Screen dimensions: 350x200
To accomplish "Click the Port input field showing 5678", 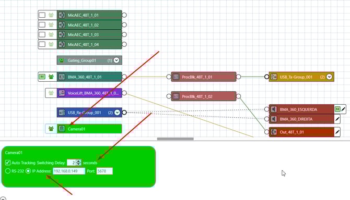I will coord(104,171).
